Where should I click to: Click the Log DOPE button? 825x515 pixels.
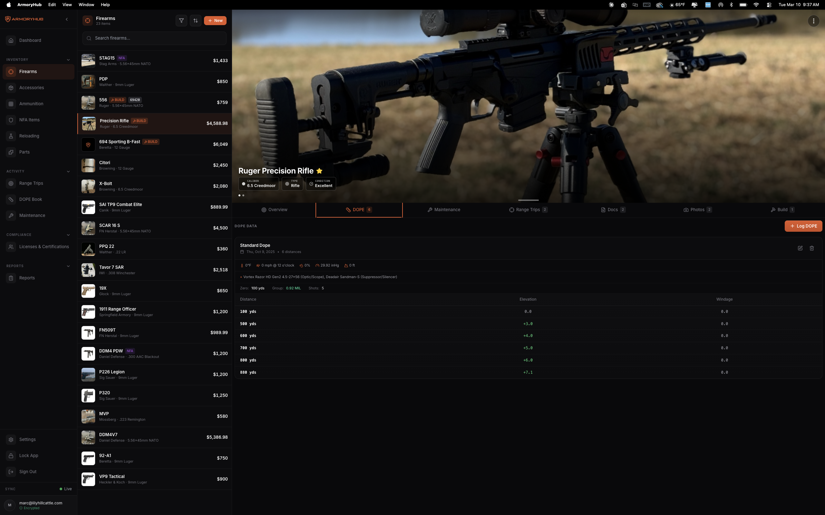point(803,226)
